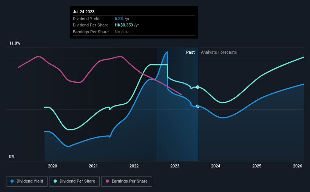The width and height of the screenshot is (310, 192).
Task: Click the 'Past' chart section label
Action: pos(190,52)
